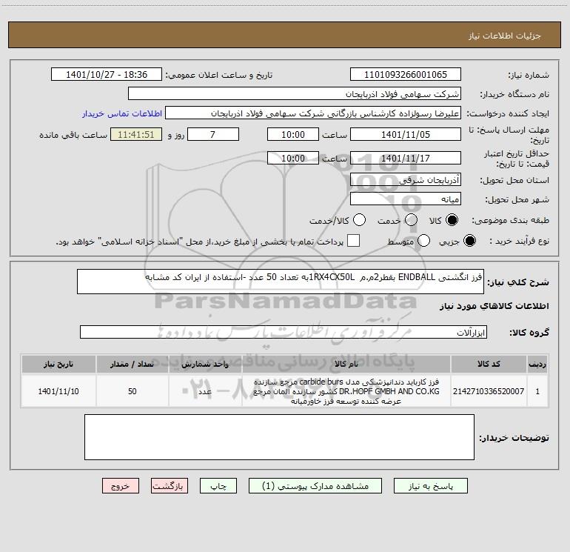Open buyer contact info link

122,113
